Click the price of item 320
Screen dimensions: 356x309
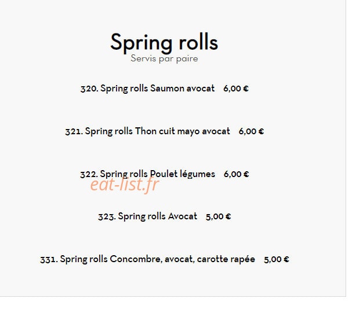tap(235, 89)
